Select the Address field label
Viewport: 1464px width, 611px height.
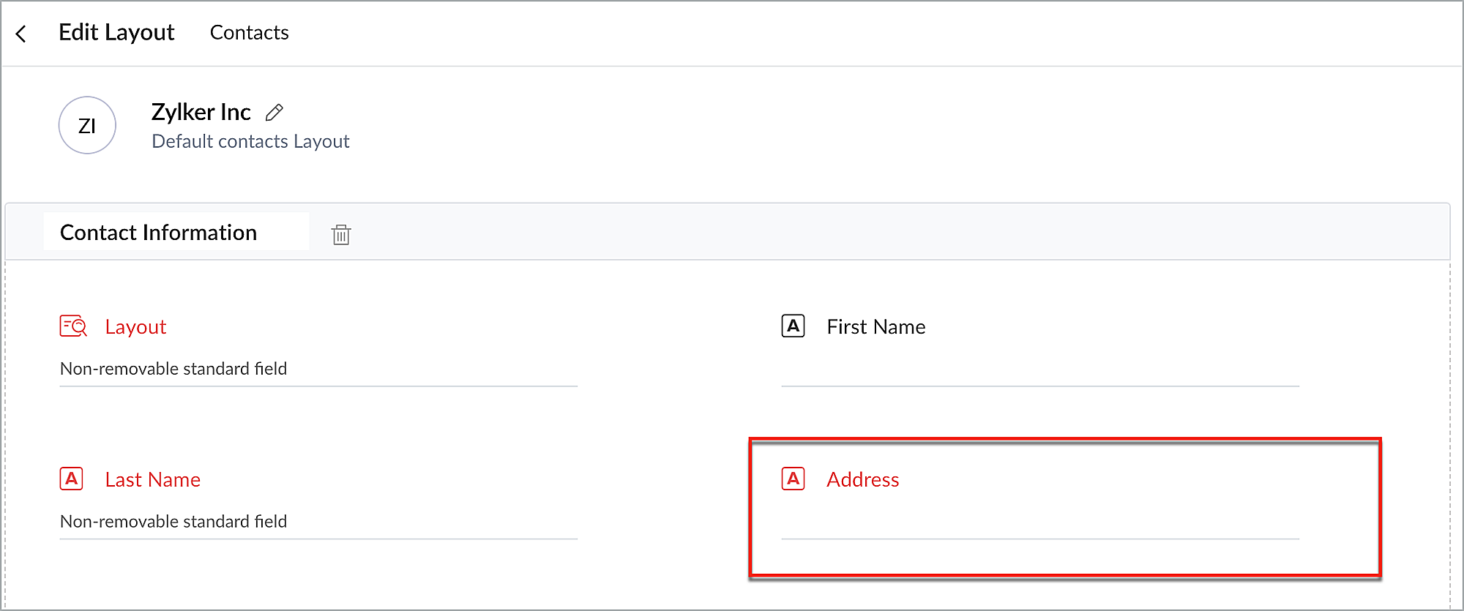(863, 479)
